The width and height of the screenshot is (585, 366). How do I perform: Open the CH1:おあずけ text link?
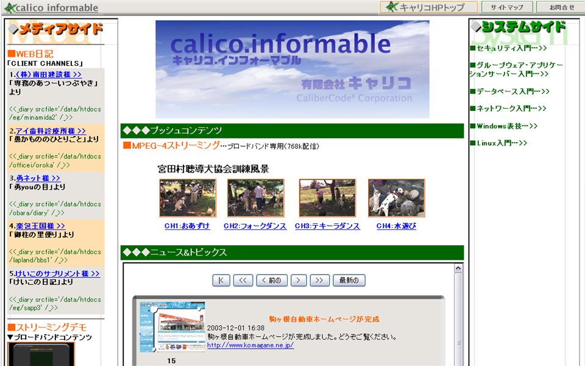187,226
